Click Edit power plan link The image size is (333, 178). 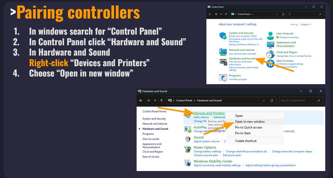click(232, 155)
